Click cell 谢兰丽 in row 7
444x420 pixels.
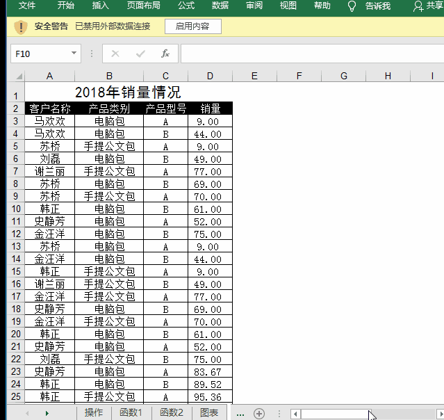pos(50,171)
